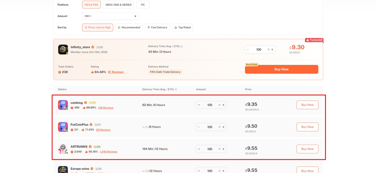The height and width of the screenshot is (173, 376).
Task: Decrease the Infinity_store amount with minus
Action: click(x=248, y=50)
